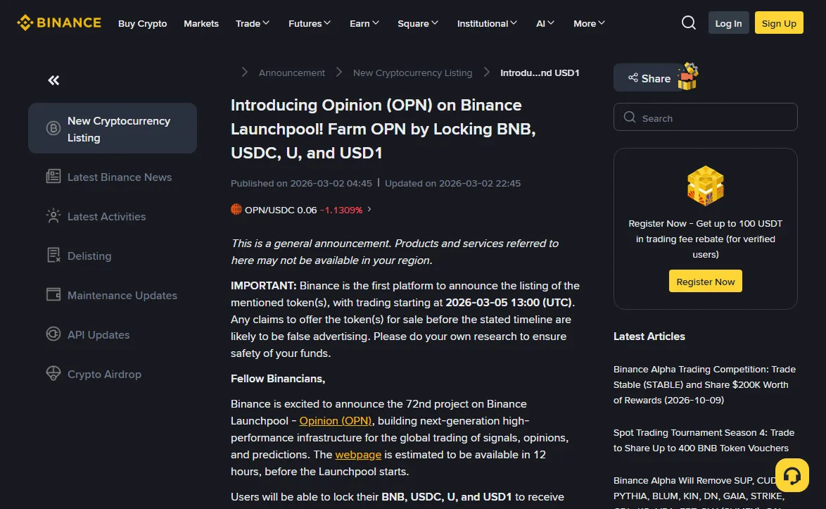Select API Updates sidebar item
The height and width of the screenshot is (509, 826).
coord(112,334)
